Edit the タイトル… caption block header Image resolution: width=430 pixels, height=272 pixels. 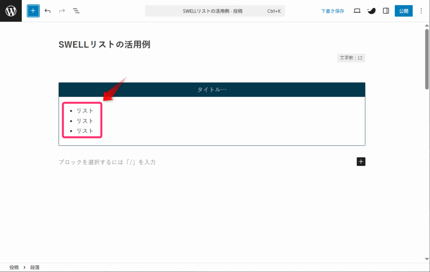coord(212,90)
